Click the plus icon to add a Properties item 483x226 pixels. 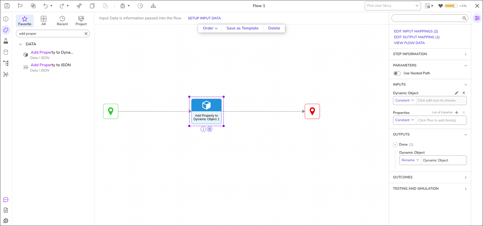[457, 112]
